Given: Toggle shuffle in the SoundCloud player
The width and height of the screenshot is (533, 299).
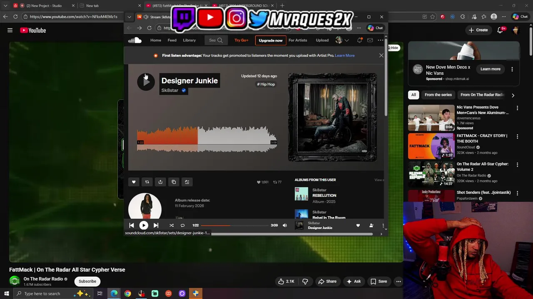Looking at the screenshot, I should tap(172, 225).
